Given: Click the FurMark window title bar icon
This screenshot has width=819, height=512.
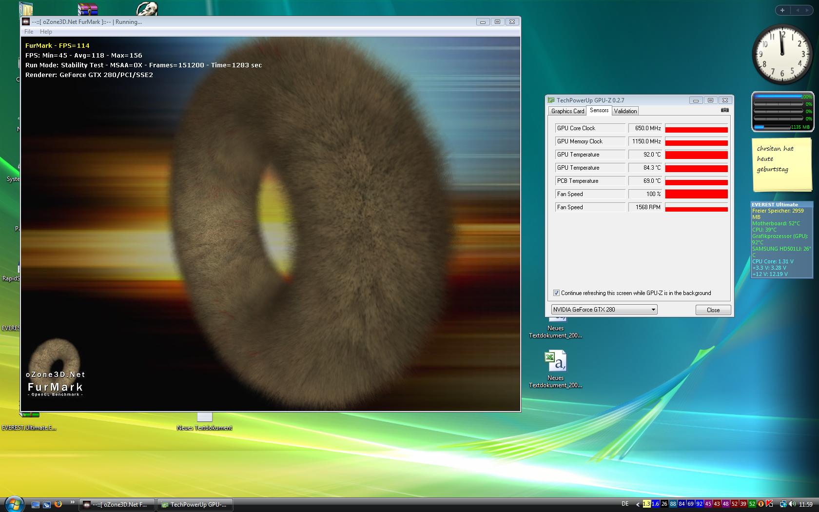Looking at the screenshot, I should [x=26, y=22].
